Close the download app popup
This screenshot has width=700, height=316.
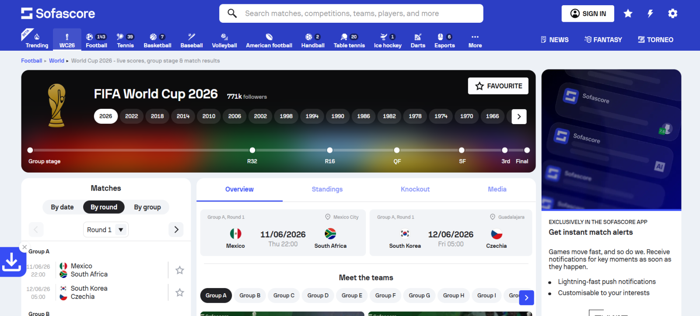24,247
